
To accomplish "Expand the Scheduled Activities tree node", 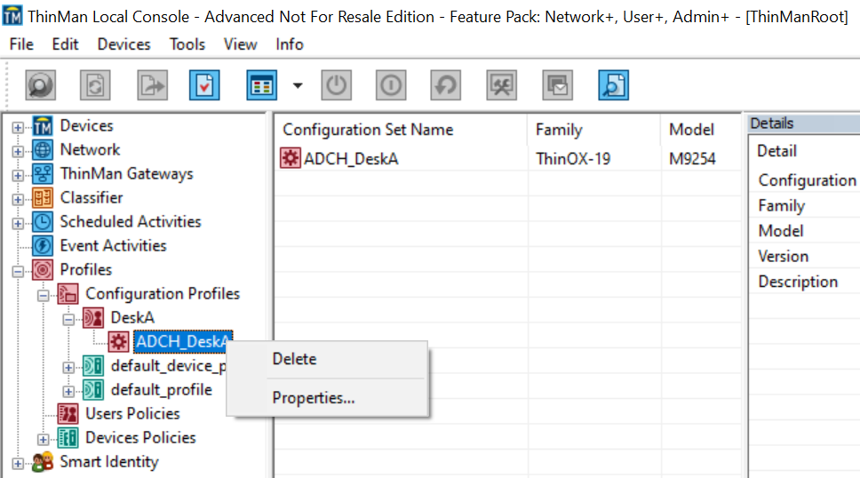I will point(18,223).
